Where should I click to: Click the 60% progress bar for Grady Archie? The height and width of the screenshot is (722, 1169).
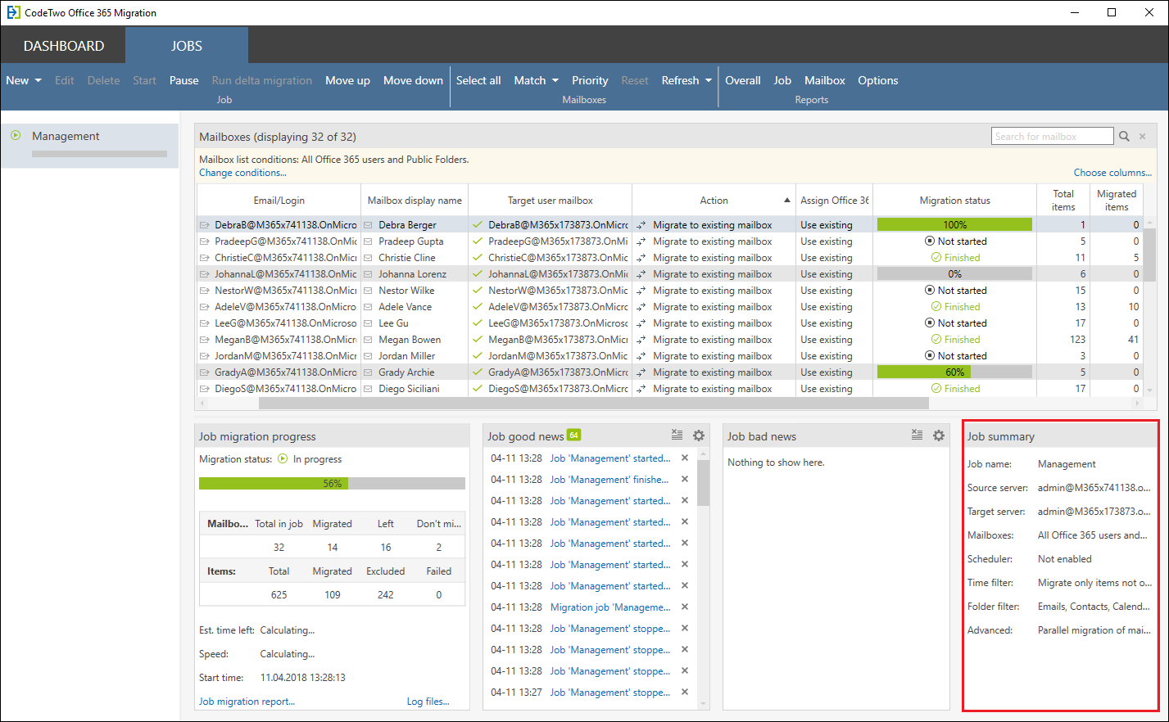pyautogui.click(x=954, y=372)
